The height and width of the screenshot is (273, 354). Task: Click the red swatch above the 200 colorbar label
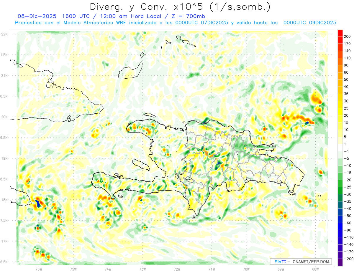coord(340,32)
